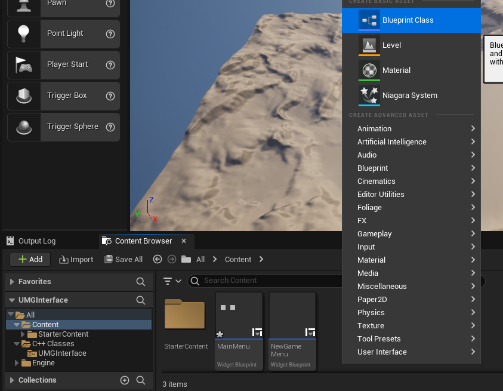Click the Trigger Sphere icon
The width and height of the screenshot is (503, 391).
pyautogui.click(x=24, y=127)
